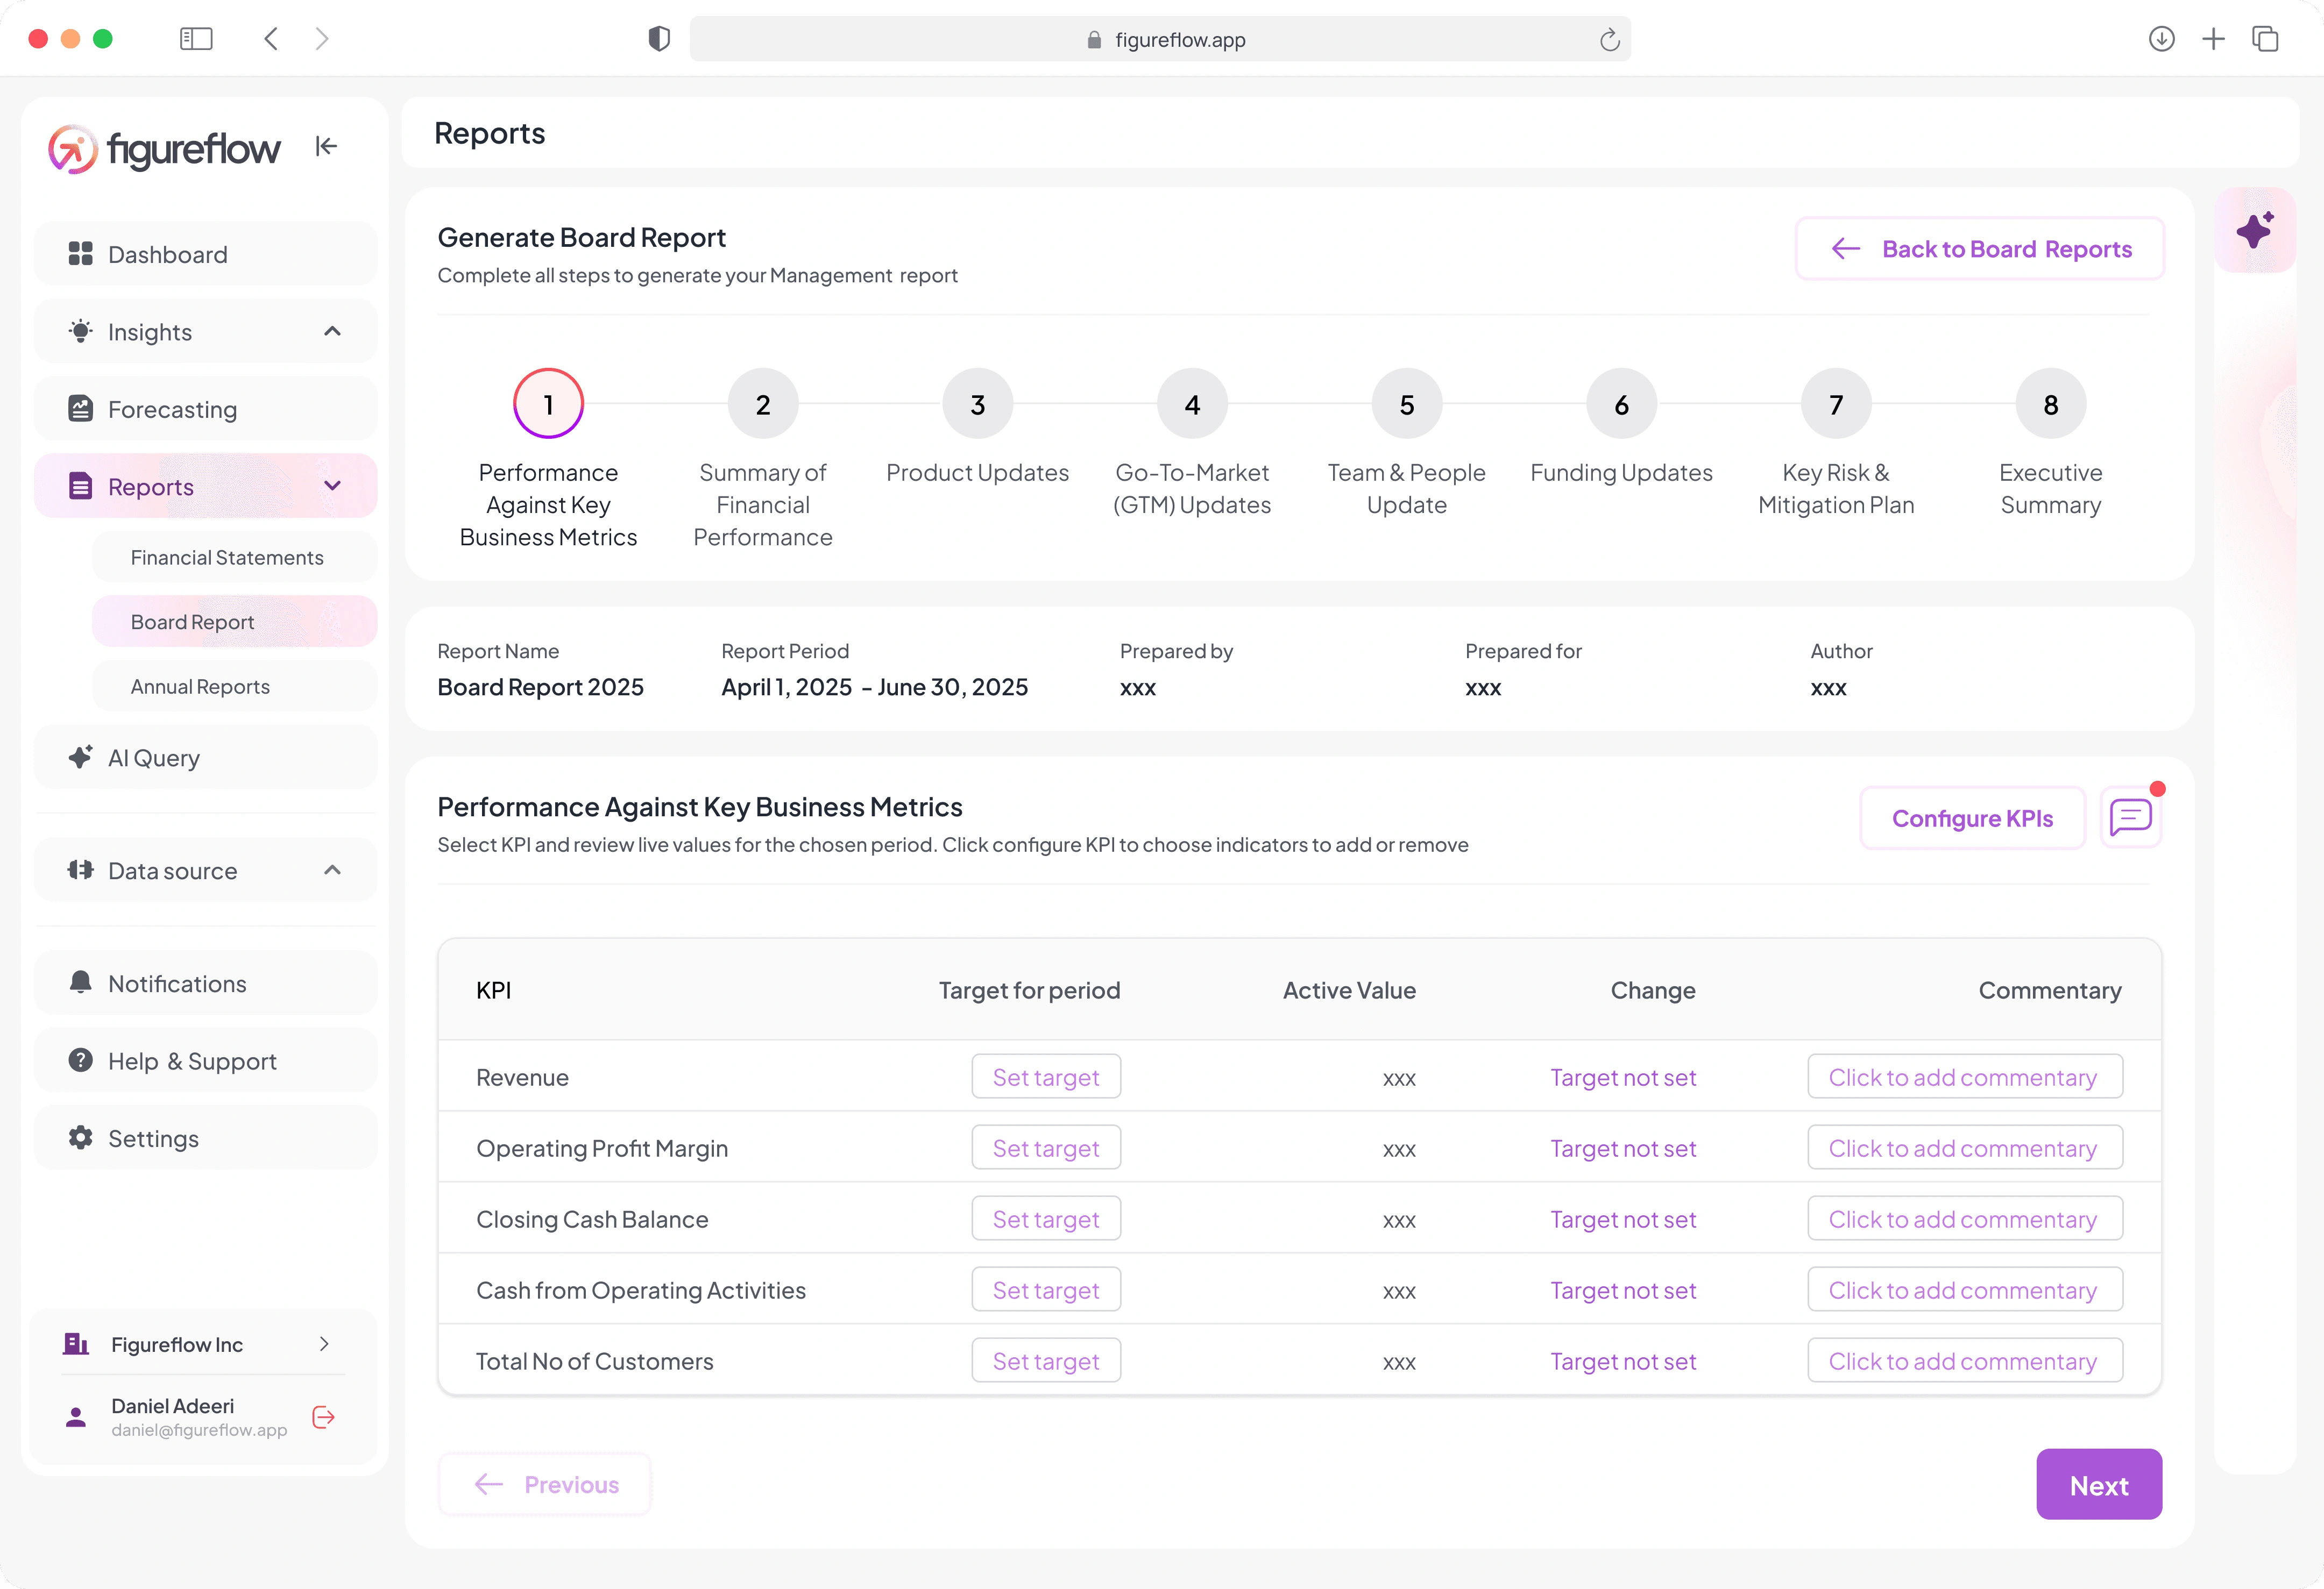Expand the Data source chevron
Screen dimensions: 2324x1589
(x=333, y=871)
